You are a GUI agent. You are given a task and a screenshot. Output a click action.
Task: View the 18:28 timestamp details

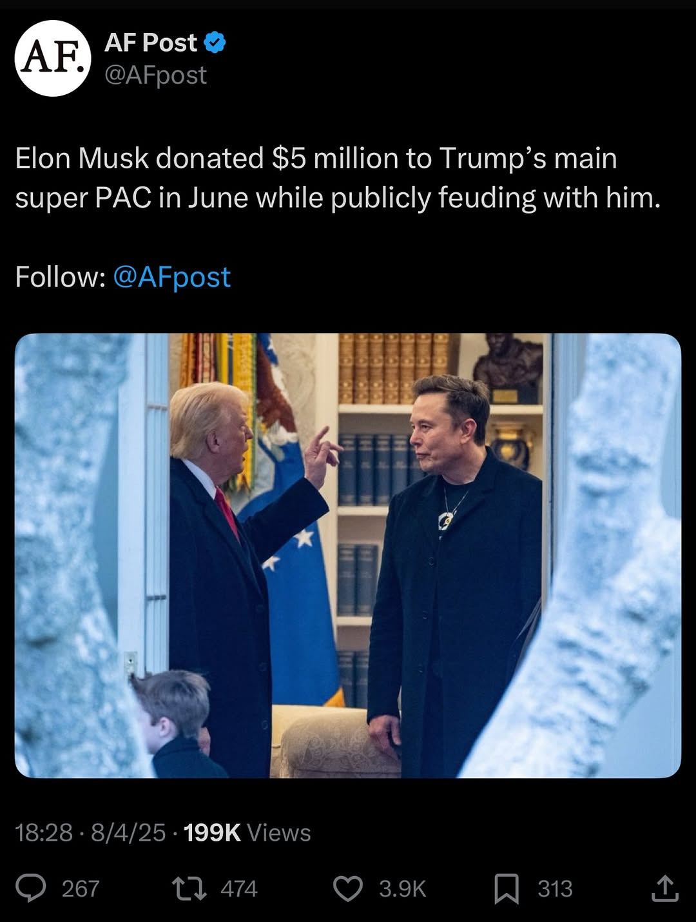[44, 832]
